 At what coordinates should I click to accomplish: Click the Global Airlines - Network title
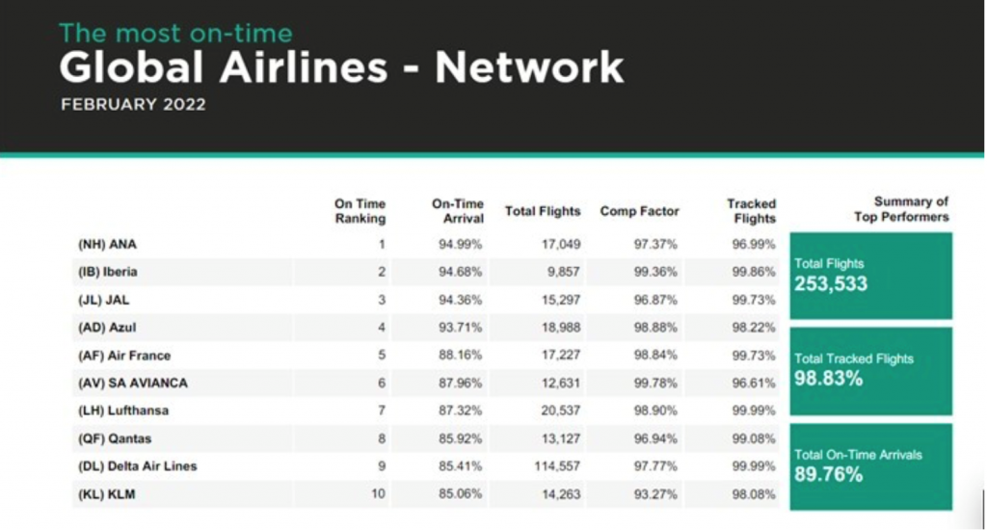click(x=341, y=68)
